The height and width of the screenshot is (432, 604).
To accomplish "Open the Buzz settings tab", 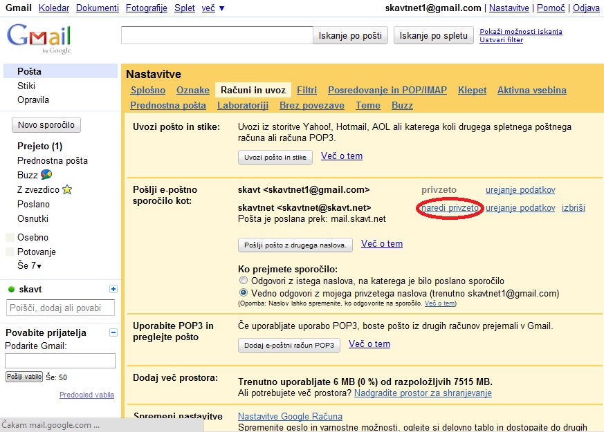I will coord(402,105).
